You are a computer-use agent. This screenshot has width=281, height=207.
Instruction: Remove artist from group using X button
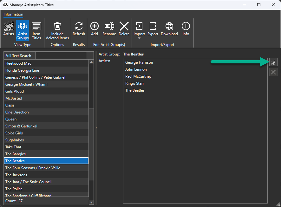pos(273,72)
